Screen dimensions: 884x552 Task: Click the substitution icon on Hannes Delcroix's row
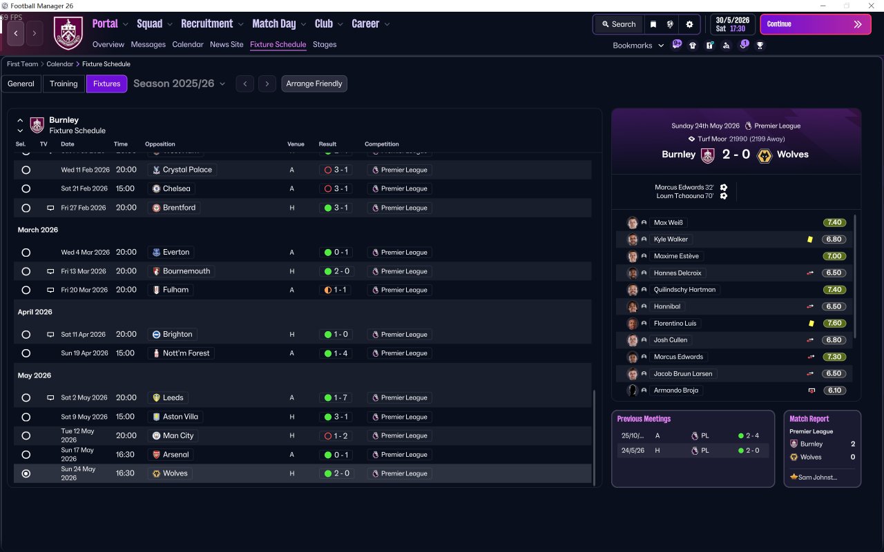(x=810, y=273)
